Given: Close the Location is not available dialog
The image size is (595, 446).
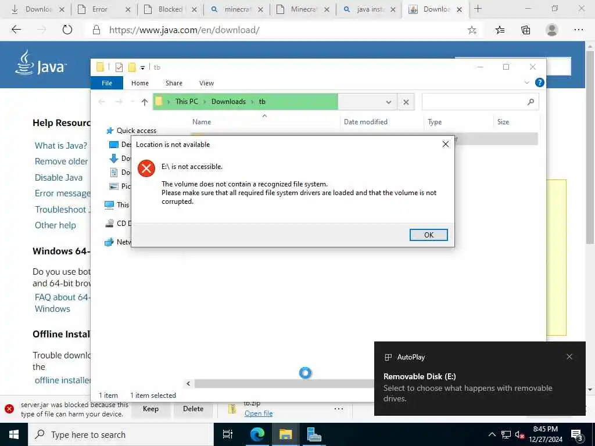Looking at the screenshot, I should [x=446, y=144].
